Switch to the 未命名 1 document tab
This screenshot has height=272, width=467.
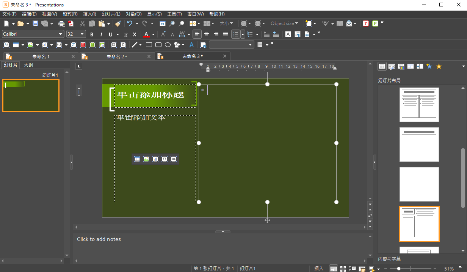coord(41,56)
